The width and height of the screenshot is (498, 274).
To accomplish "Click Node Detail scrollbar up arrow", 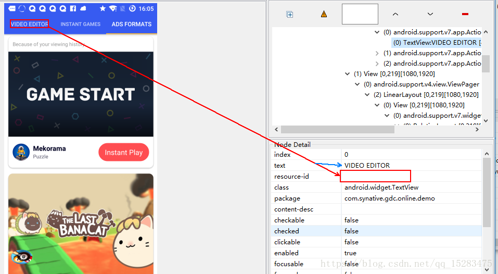I will coord(487,154).
